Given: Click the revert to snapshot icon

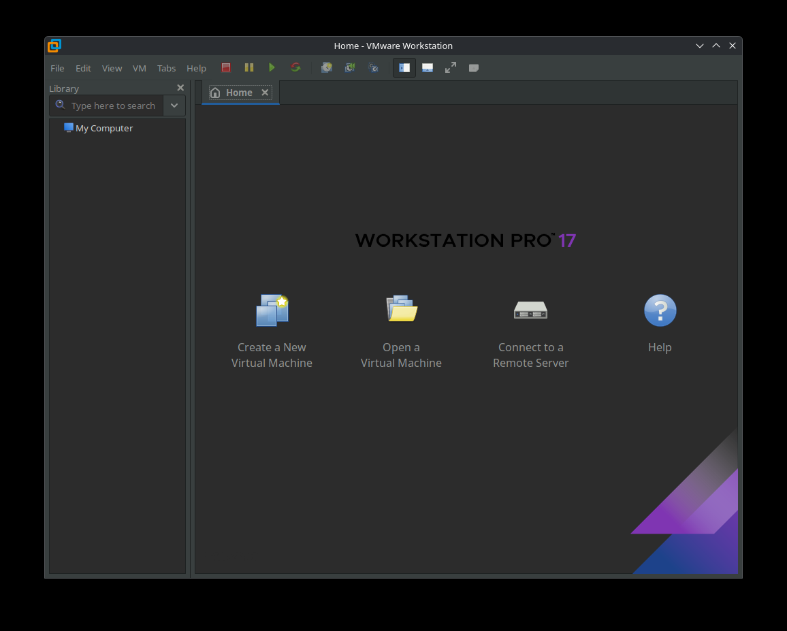Looking at the screenshot, I should click(350, 68).
